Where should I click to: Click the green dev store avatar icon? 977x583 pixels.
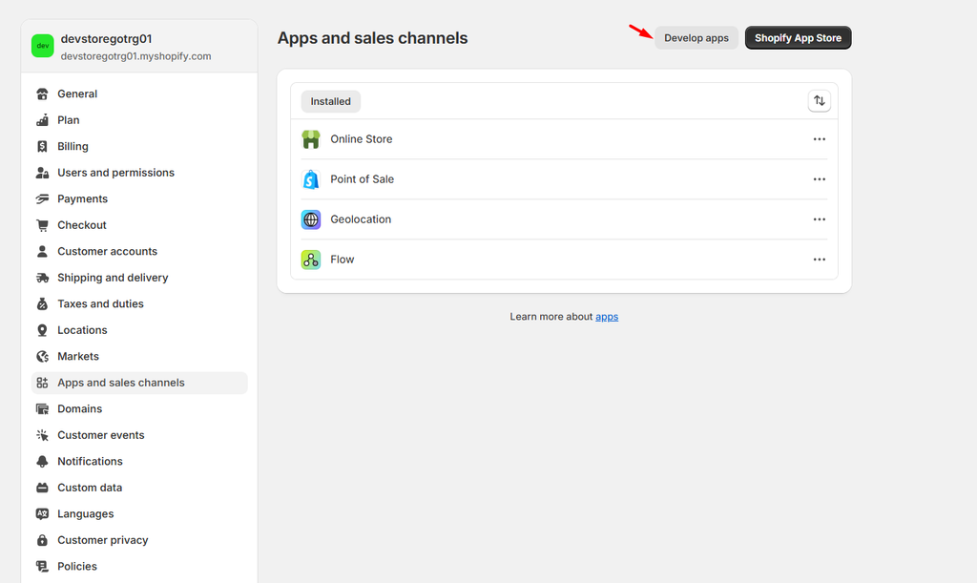click(42, 47)
